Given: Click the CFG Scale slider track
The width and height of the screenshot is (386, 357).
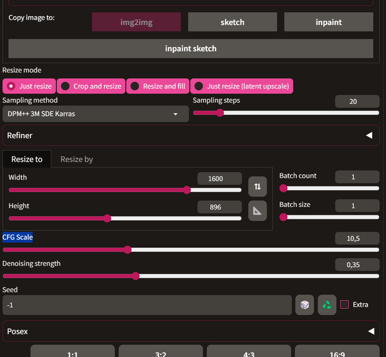Looking at the screenshot, I should 190,249.
